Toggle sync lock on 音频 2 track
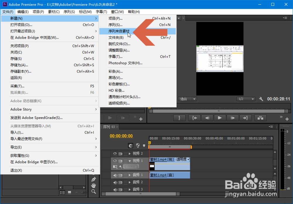Image resolution: width=293 pixels, height=204 pixels. tap(120, 182)
